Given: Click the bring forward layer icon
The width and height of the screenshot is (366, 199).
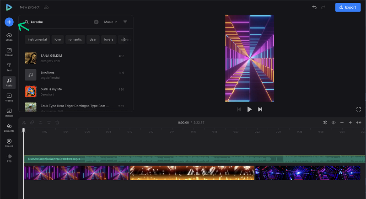Looking at the screenshot, I should tap(40, 123).
